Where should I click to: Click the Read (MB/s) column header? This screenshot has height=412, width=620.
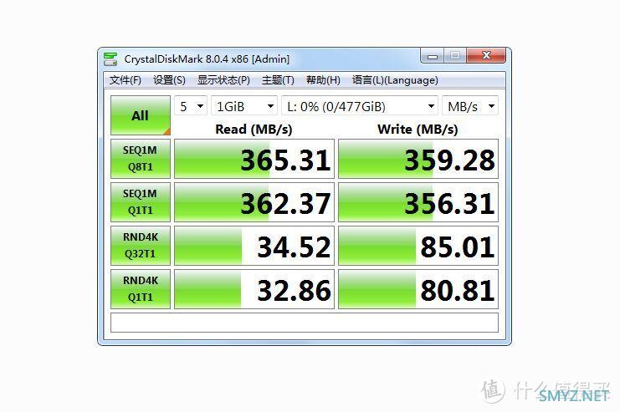pyautogui.click(x=254, y=130)
